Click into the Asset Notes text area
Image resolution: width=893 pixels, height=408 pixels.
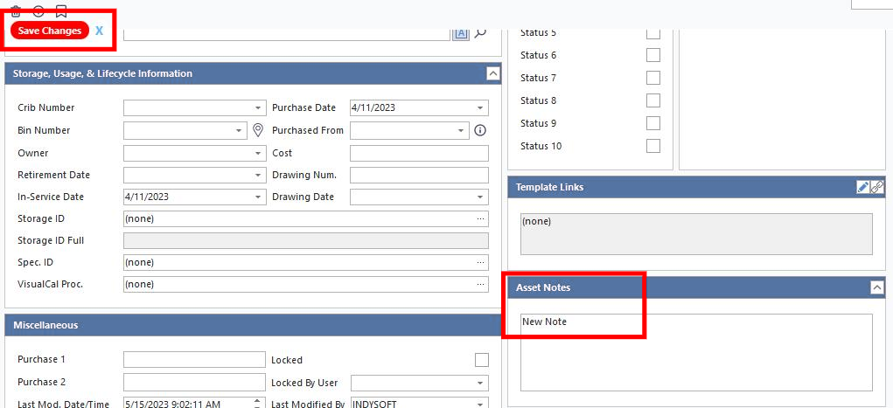pos(696,352)
